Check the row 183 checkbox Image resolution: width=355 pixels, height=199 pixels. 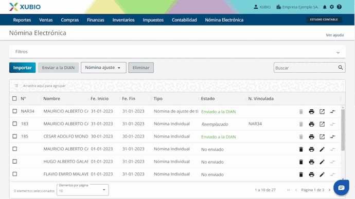[x=15, y=124]
